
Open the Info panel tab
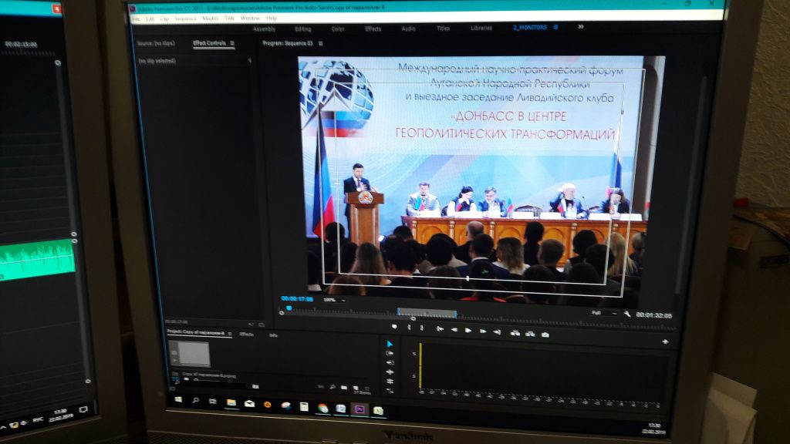(x=273, y=335)
